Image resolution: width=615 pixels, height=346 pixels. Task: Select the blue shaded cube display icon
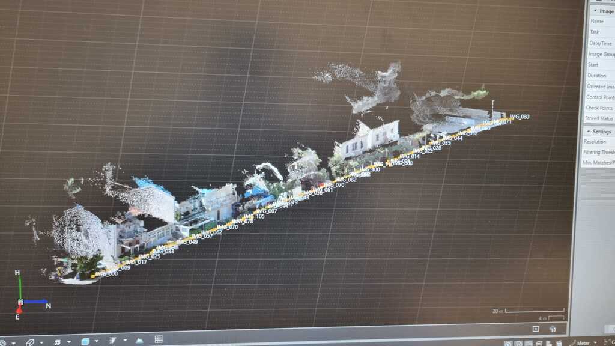pyautogui.click(x=85, y=341)
